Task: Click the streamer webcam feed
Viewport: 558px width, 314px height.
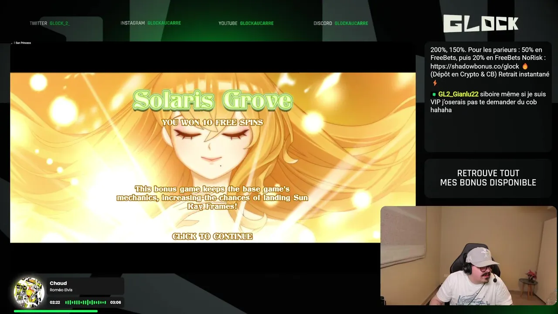Action: point(469,256)
